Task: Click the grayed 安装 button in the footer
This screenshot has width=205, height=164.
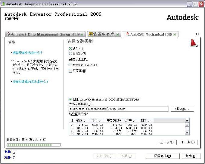Action: 127,156
